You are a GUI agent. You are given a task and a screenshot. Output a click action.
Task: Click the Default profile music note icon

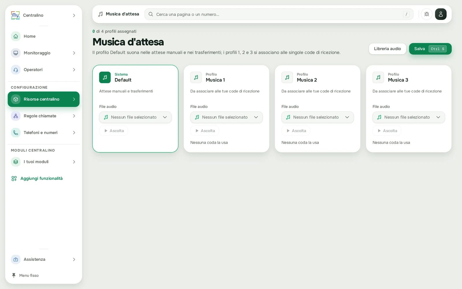click(x=105, y=77)
